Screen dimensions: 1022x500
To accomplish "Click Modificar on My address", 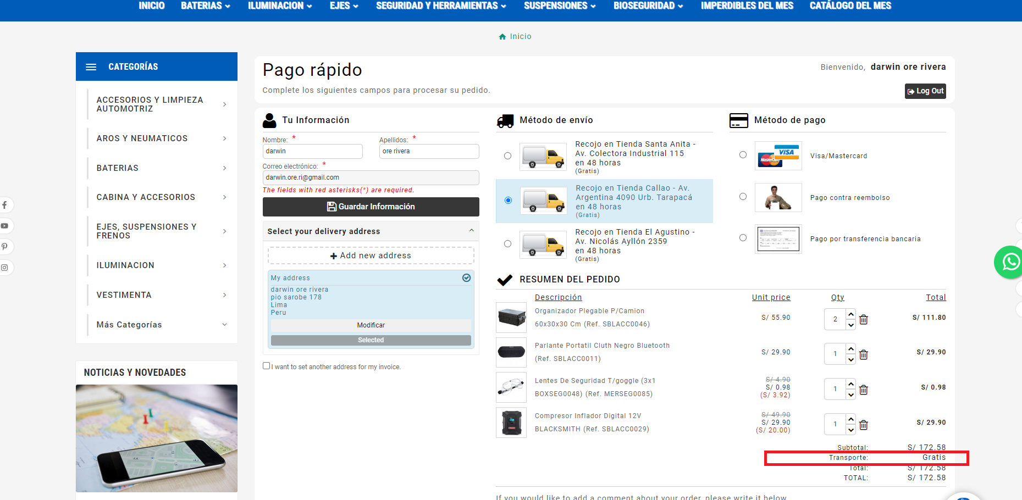I will coord(371,325).
